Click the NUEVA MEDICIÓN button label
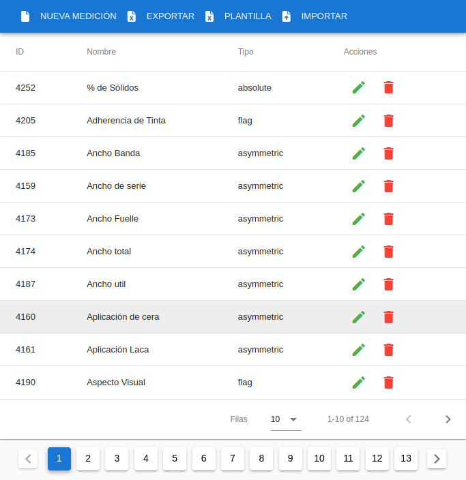Screen dimensions: 466x480 coord(78,16)
